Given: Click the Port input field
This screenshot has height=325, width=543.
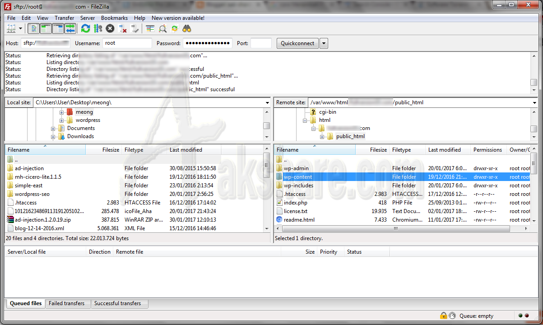Looking at the screenshot, I should click(261, 43).
